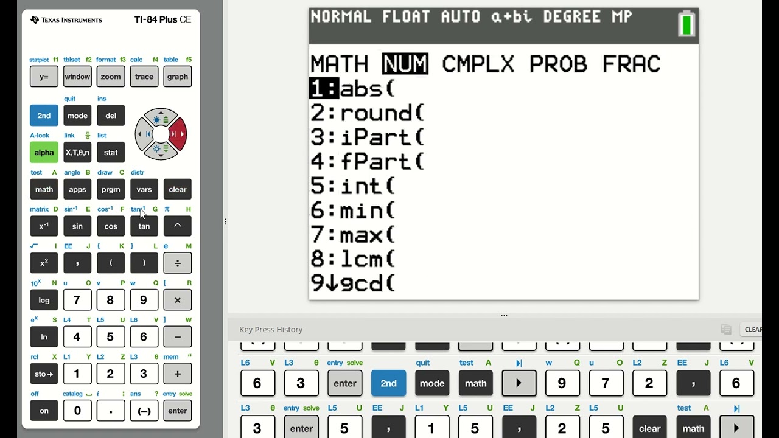Select the sin key
This screenshot has height=438, width=779.
pos(77,226)
